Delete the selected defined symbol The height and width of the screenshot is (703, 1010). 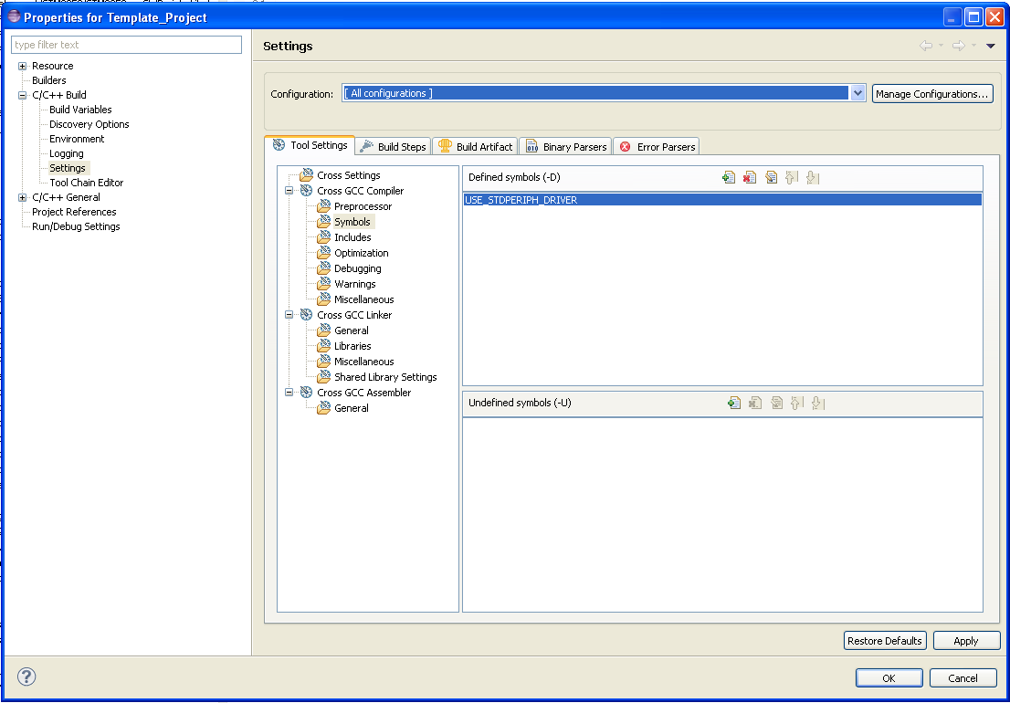click(x=750, y=178)
